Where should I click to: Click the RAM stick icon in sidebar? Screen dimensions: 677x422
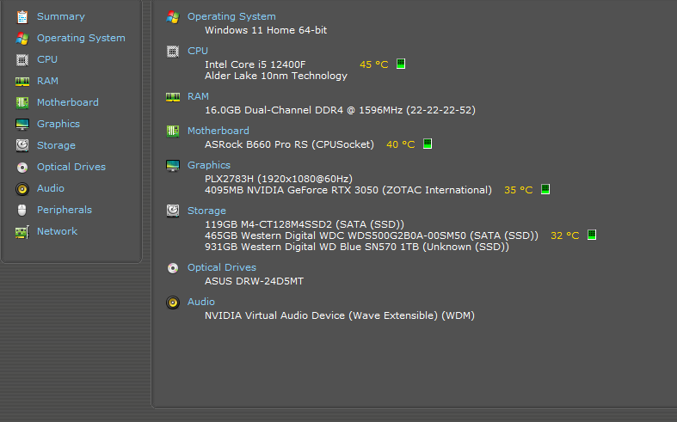[22, 81]
